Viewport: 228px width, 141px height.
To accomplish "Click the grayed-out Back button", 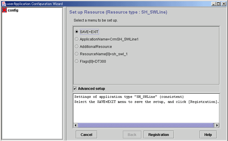I will pyautogui.click(x=132, y=135).
